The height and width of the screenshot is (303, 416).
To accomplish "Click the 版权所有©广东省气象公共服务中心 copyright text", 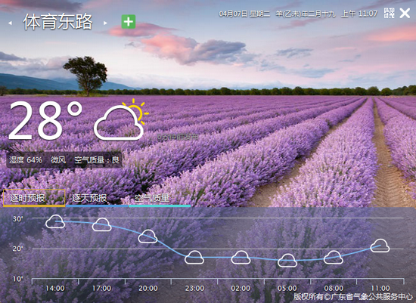I will pyautogui.click(x=353, y=297).
